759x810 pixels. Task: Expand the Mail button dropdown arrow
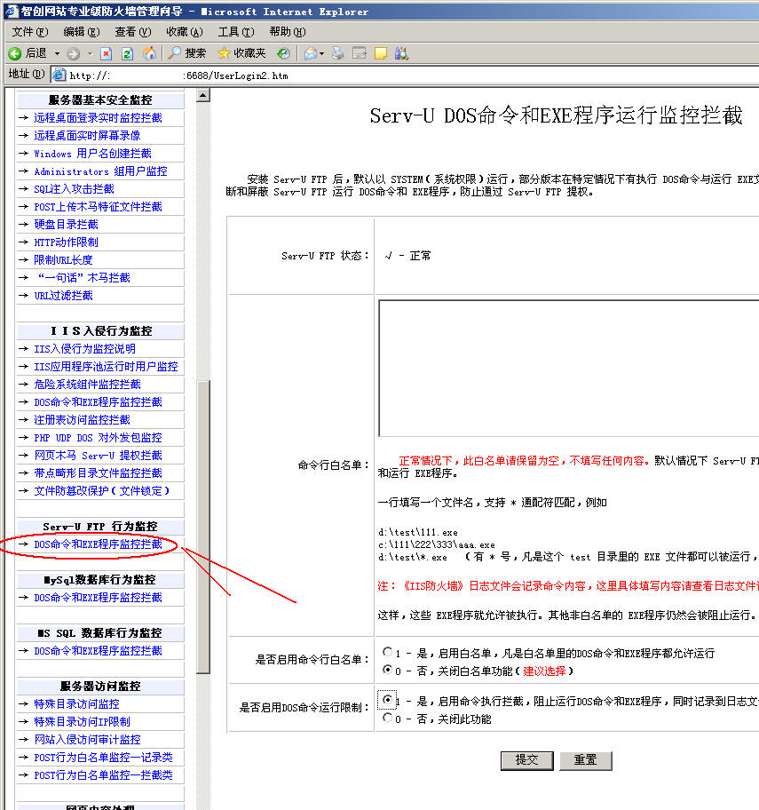pyautogui.click(x=321, y=53)
